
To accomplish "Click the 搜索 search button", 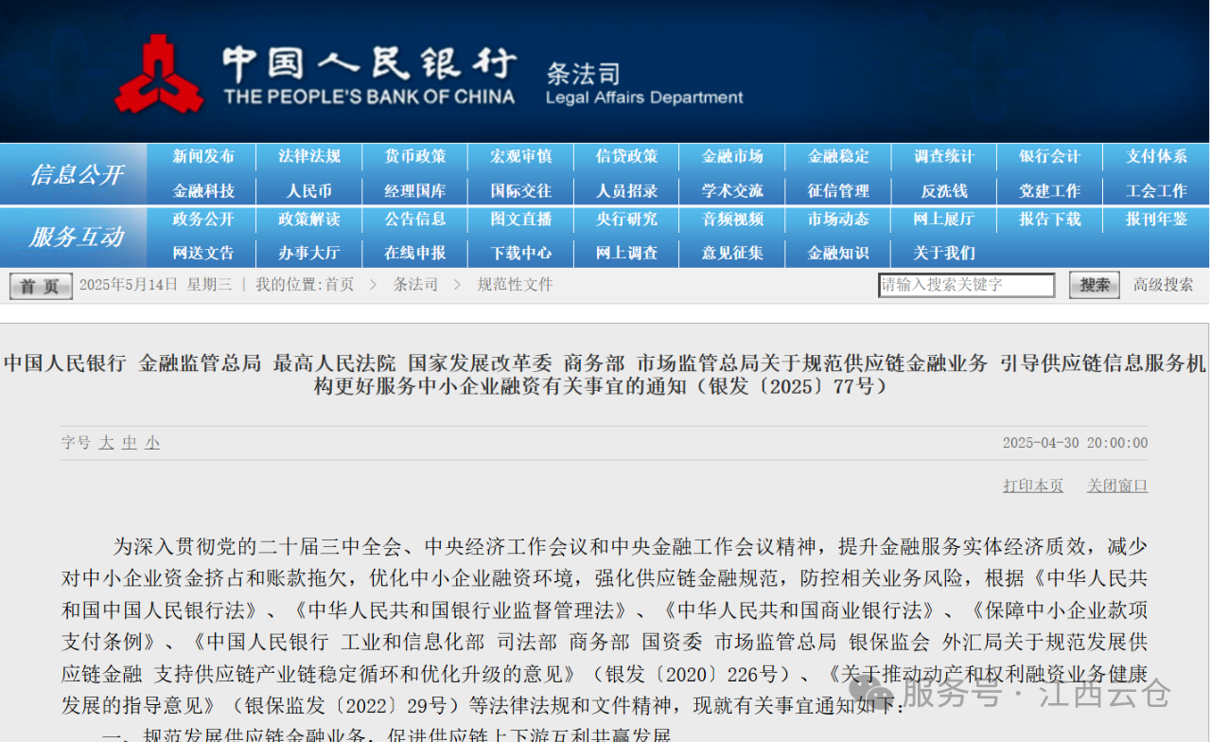I will point(1095,285).
